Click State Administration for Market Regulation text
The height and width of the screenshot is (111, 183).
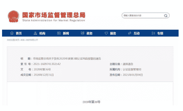point(54,20)
